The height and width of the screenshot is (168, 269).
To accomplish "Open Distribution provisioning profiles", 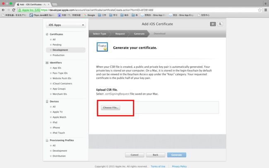I will (x=59, y=156).
